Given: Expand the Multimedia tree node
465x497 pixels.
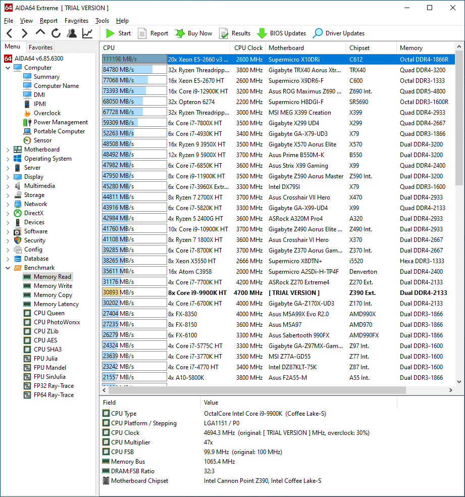Looking at the screenshot, I should coord(8,186).
